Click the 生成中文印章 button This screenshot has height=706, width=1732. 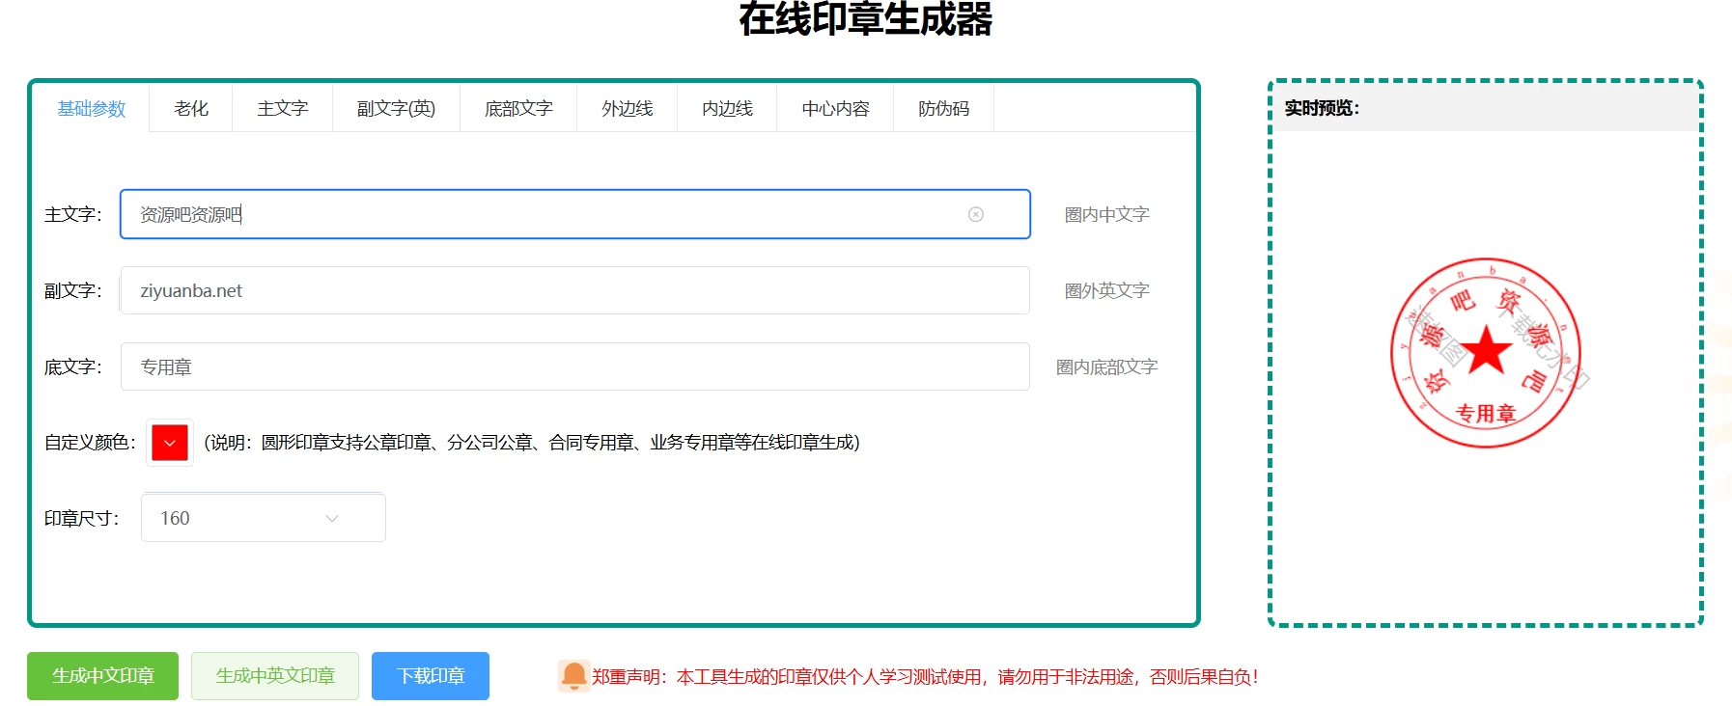[x=103, y=676]
